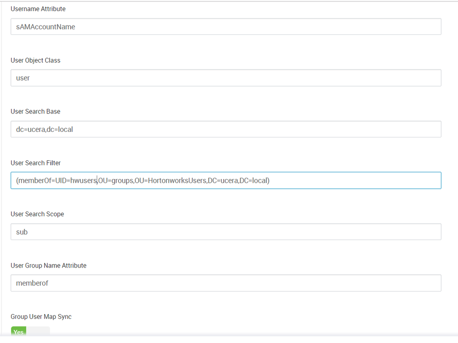Click the User Search Scope input box
Image resolution: width=458 pixels, height=343 pixels.
[226, 232]
